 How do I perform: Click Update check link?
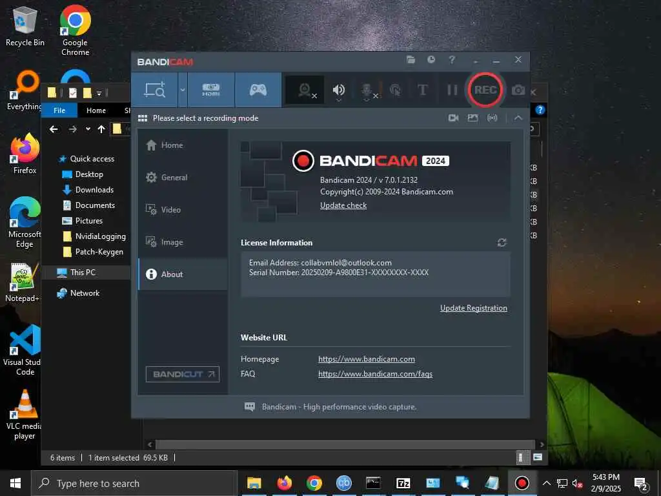(x=343, y=205)
